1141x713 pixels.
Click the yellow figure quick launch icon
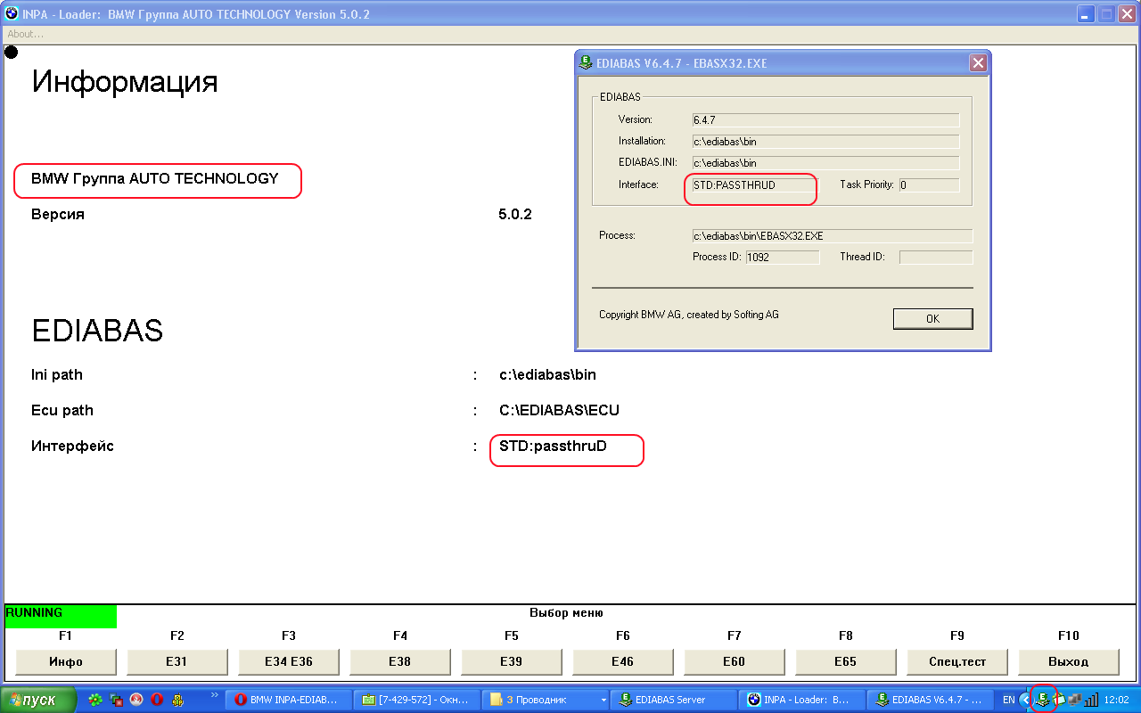[x=177, y=700]
